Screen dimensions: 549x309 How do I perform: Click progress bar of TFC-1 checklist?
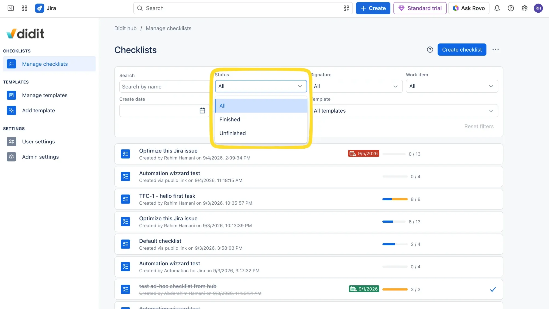pyautogui.click(x=395, y=199)
